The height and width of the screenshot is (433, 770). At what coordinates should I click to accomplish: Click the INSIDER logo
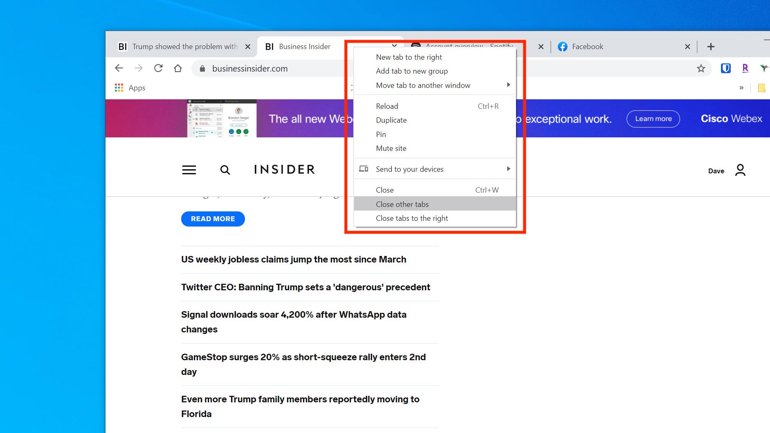point(285,169)
